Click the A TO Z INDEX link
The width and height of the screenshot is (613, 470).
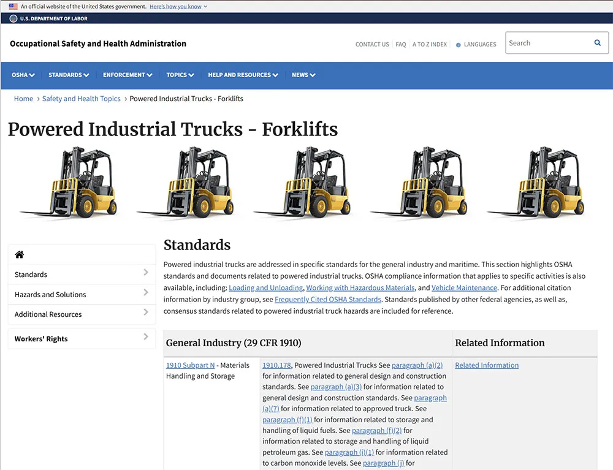(429, 44)
